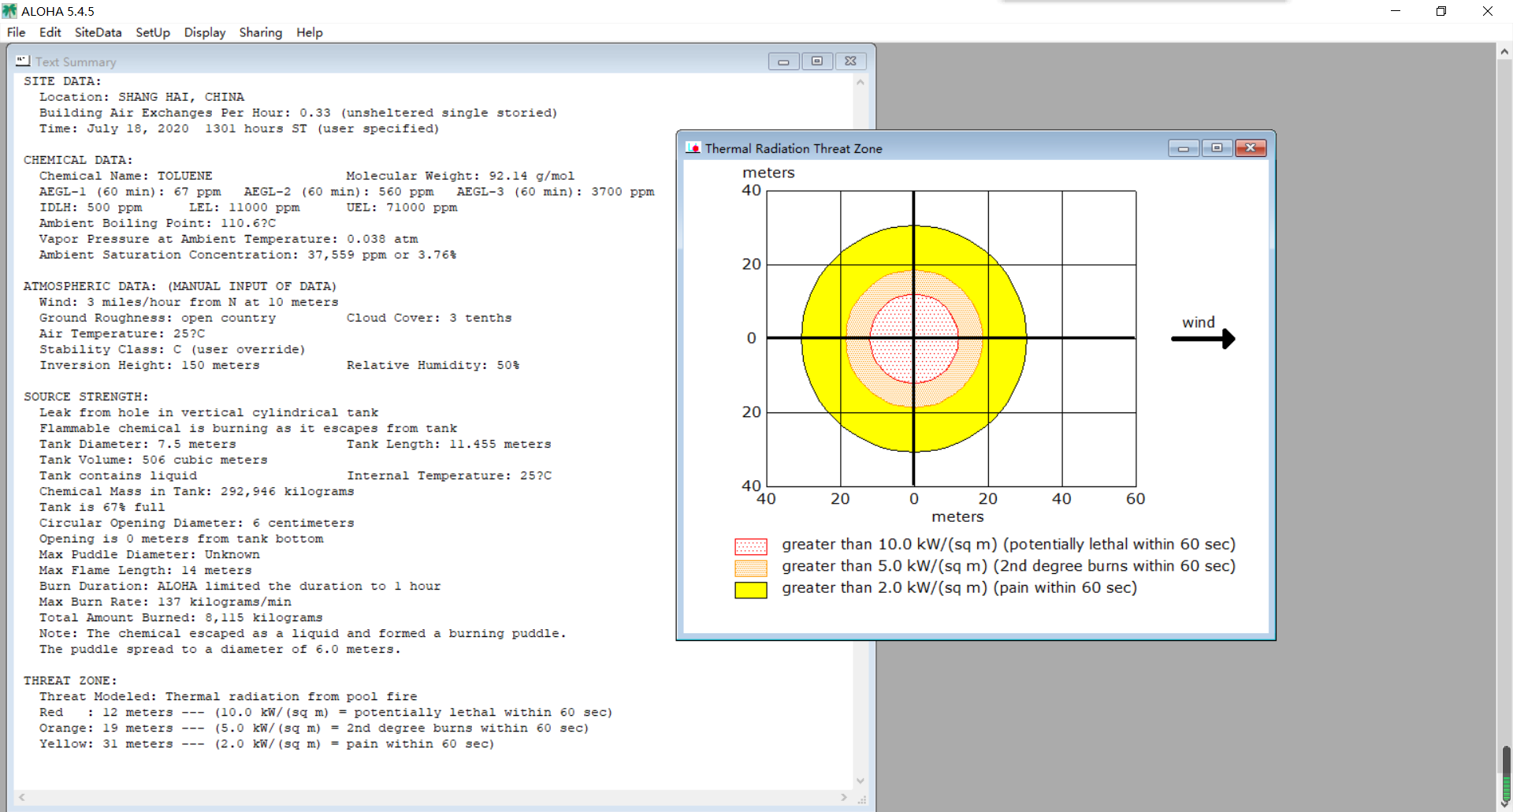Screen dimensions: 1513x812
Task: Open the SiteData menu
Action: click(98, 32)
